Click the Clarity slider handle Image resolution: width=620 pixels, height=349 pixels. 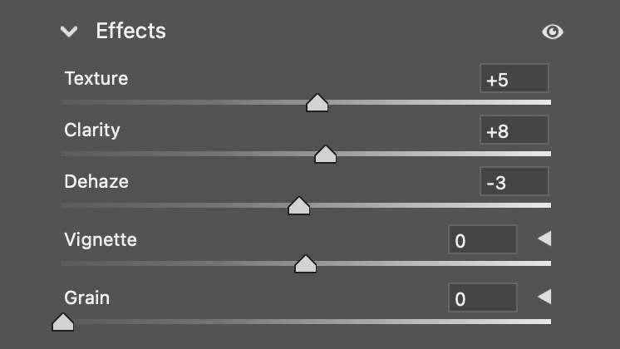point(326,155)
